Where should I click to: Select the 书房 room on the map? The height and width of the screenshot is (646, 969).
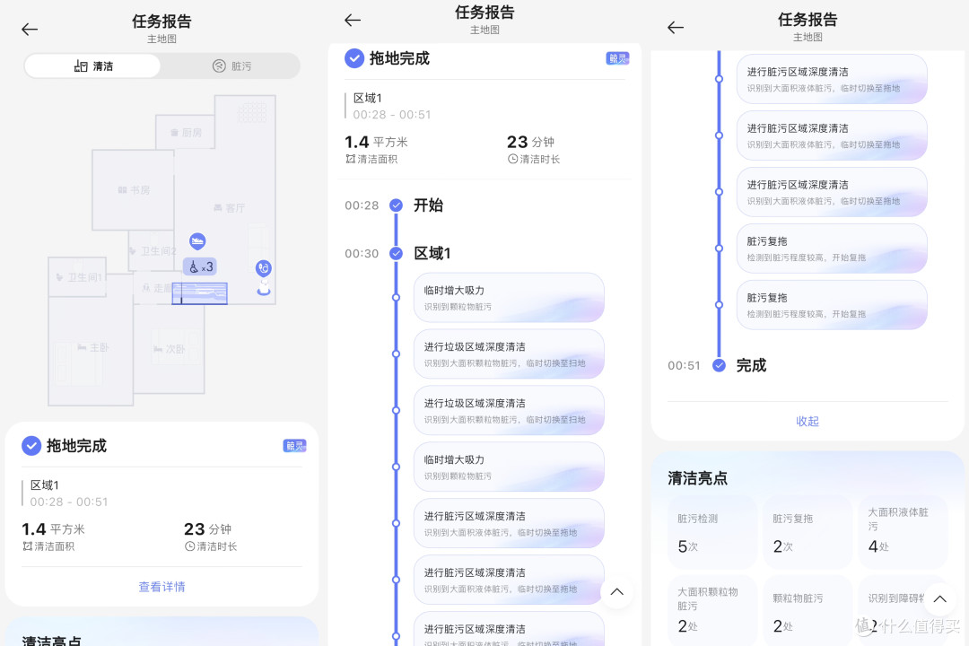pos(134,190)
